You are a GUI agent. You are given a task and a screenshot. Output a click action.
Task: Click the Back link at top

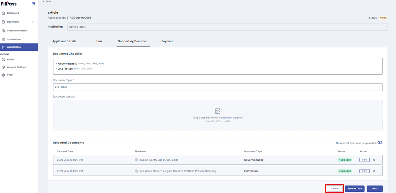(47, 1)
